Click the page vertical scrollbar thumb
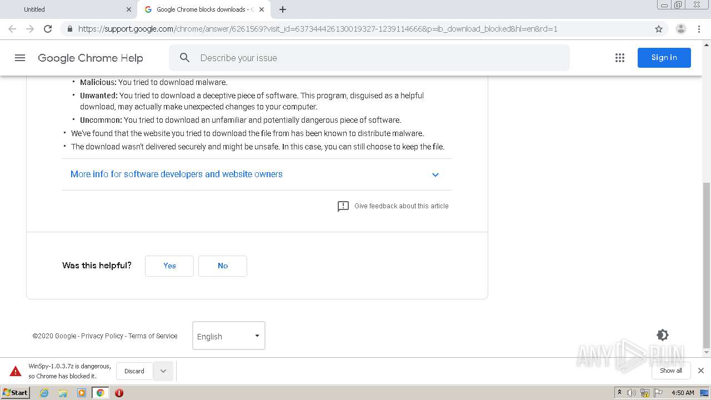Image resolution: width=711 pixels, height=400 pixels. coord(707,265)
